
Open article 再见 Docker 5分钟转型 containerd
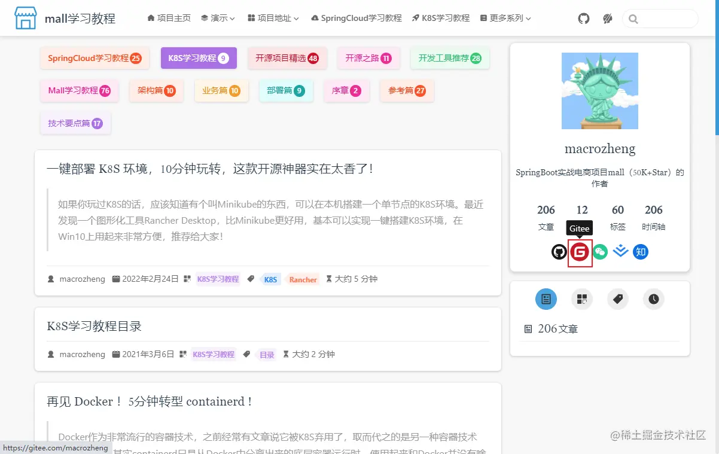point(150,401)
